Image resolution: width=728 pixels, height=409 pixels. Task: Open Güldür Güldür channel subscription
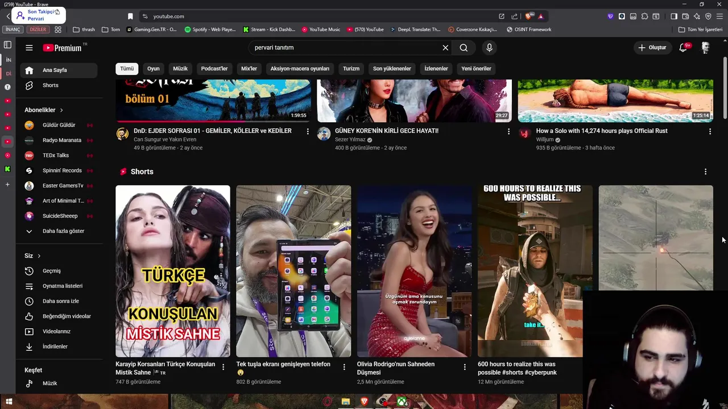coord(59,125)
